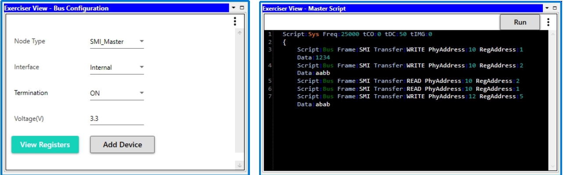Run the master script
This screenshot has height=175, width=563.
[520, 22]
